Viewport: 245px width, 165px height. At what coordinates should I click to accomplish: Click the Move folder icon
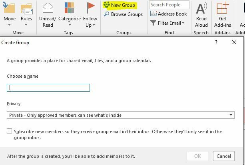(x=9, y=8)
